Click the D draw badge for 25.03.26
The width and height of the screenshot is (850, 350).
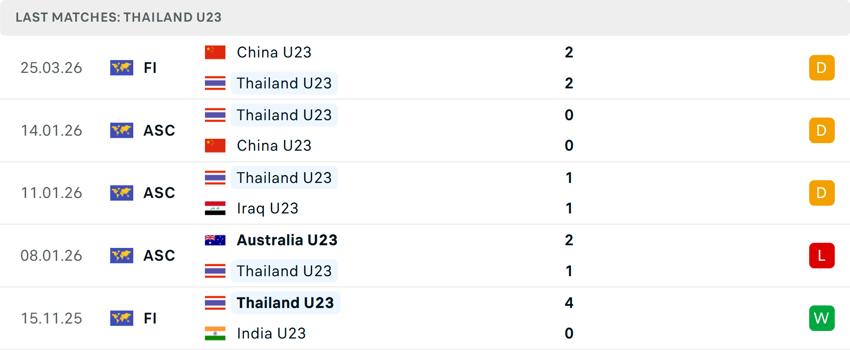(x=822, y=68)
